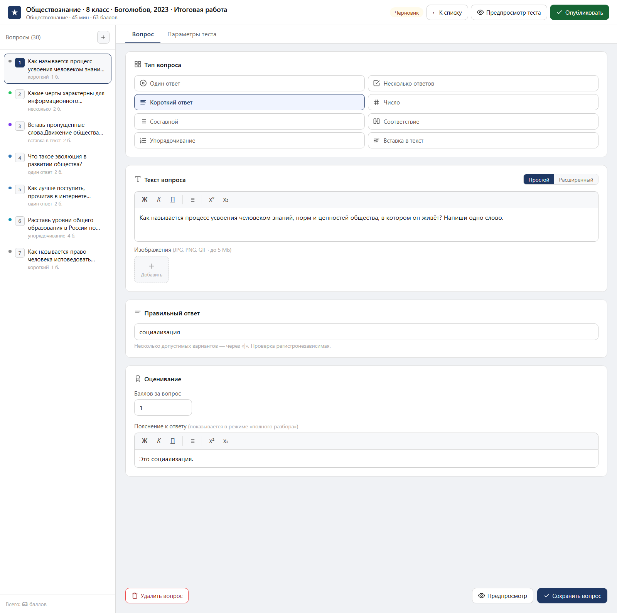Insert list in question text toolbar
This screenshot has width=617, height=613.
pyautogui.click(x=193, y=200)
